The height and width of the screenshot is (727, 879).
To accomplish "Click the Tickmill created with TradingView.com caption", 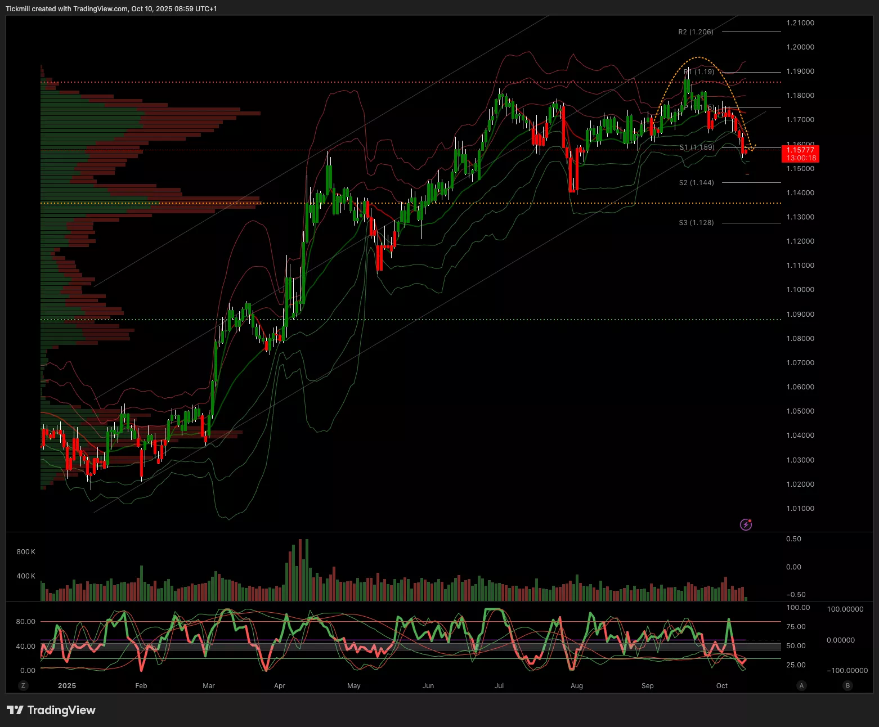I will pos(111,9).
